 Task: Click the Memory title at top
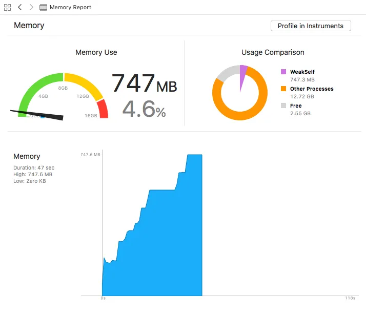[x=29, y=26]
